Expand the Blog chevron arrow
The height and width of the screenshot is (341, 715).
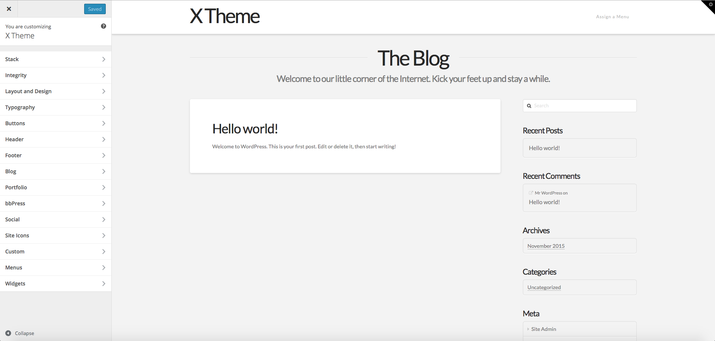point(104,171)
